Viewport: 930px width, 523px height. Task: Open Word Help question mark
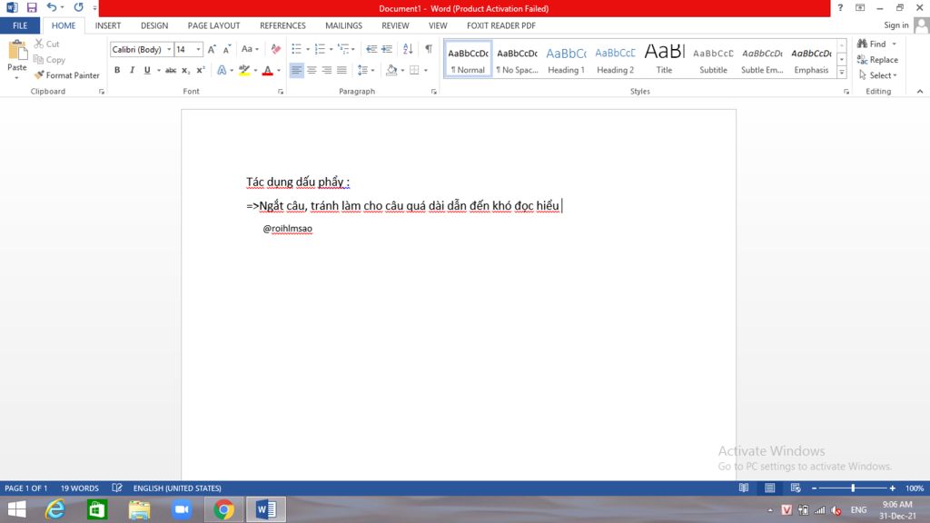click(x=840, y=7)
